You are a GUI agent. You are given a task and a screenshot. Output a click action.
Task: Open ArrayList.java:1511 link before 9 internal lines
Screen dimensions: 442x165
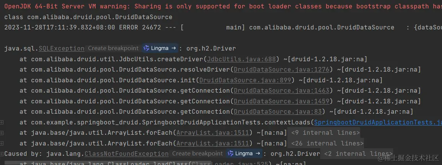213,133
